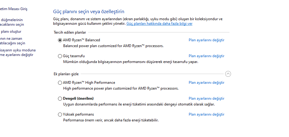Enable the Dengeli (önerilen) radio button
This screenshot has width=289, height=137.
tap(60, 98)
